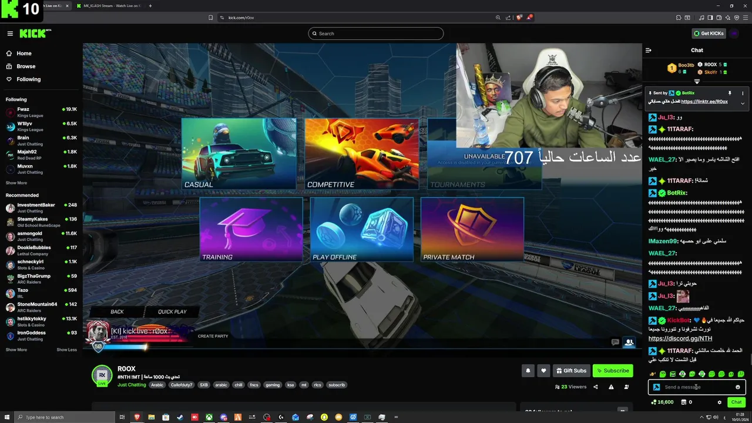752x423 pixels.
Task: Select PLAY OFFLINE game mode tile
Action: click(x=361, y=229)
